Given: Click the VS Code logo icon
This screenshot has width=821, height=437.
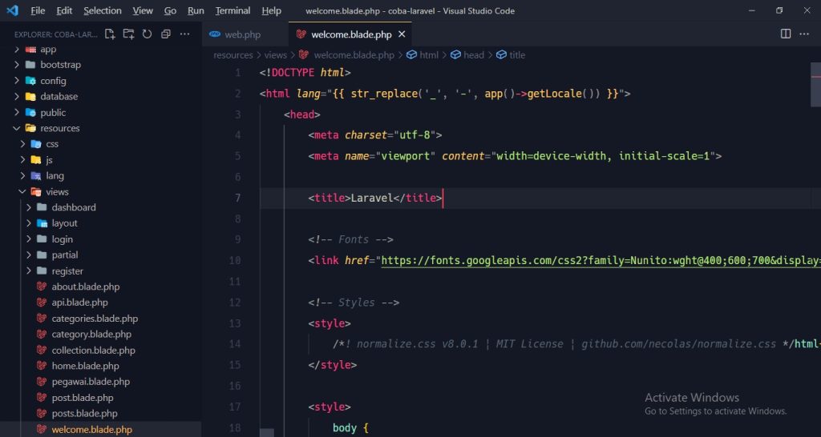Looking at the screenshot, I should coord(12,10).
